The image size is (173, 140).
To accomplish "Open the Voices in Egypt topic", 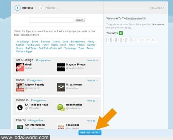I will pos(24,52).
